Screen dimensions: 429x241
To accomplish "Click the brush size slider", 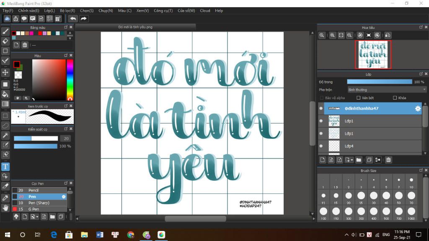I will pos(36,138).
